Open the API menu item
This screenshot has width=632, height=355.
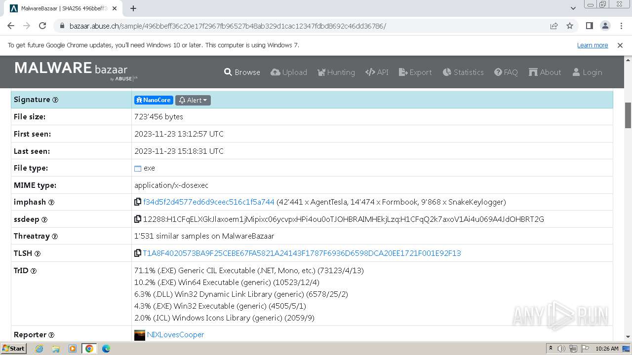[x=377, y=72]
